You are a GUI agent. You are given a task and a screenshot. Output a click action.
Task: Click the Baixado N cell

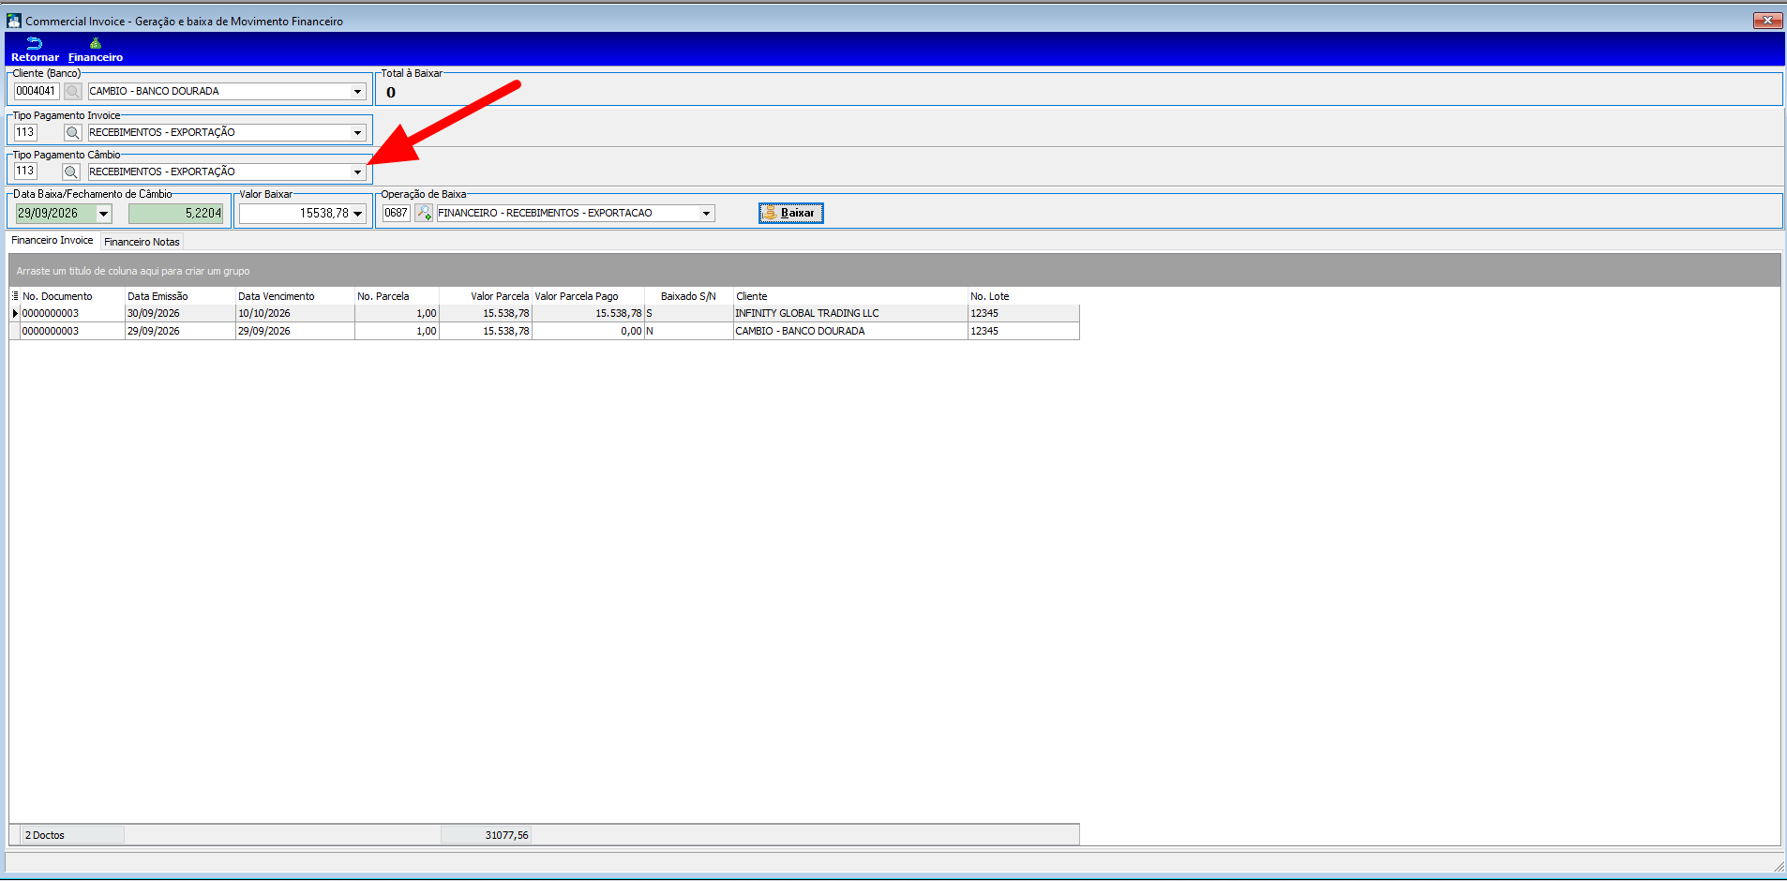pos(689,332)
